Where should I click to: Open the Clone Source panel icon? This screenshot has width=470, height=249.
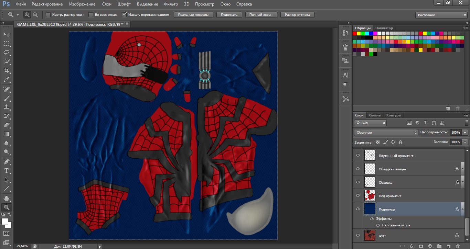pos(345,60)
